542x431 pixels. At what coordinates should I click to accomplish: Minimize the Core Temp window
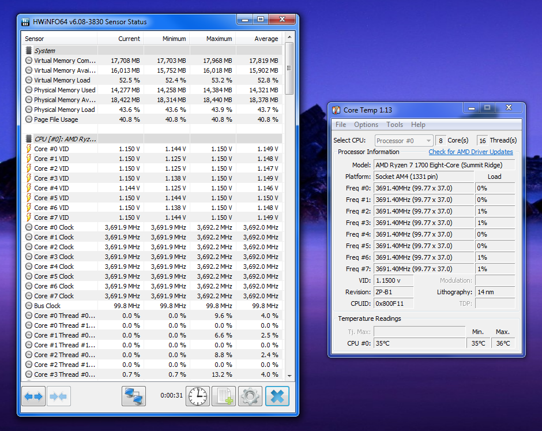pyautogui.click(x=472, y=108)
